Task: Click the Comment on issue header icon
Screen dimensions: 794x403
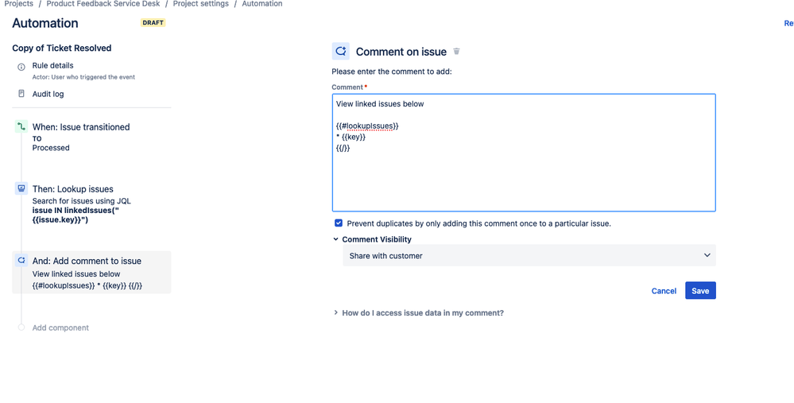Action: pyautogui.click(x=341, y=51)
